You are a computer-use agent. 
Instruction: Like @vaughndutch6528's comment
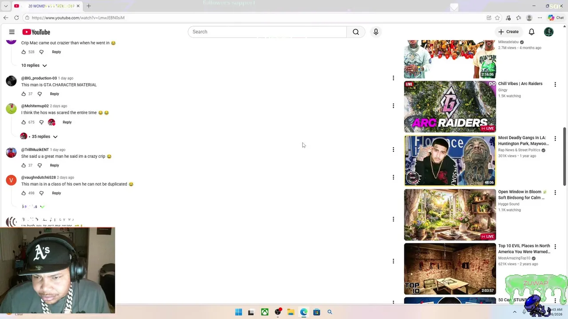(24, 193)
